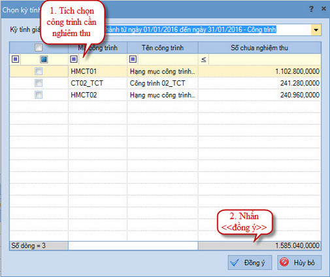The image size is (330, 277).
Task: Click the filter icon in Tên công trình column
Action: pyautogui.click(x=133, y=59)
